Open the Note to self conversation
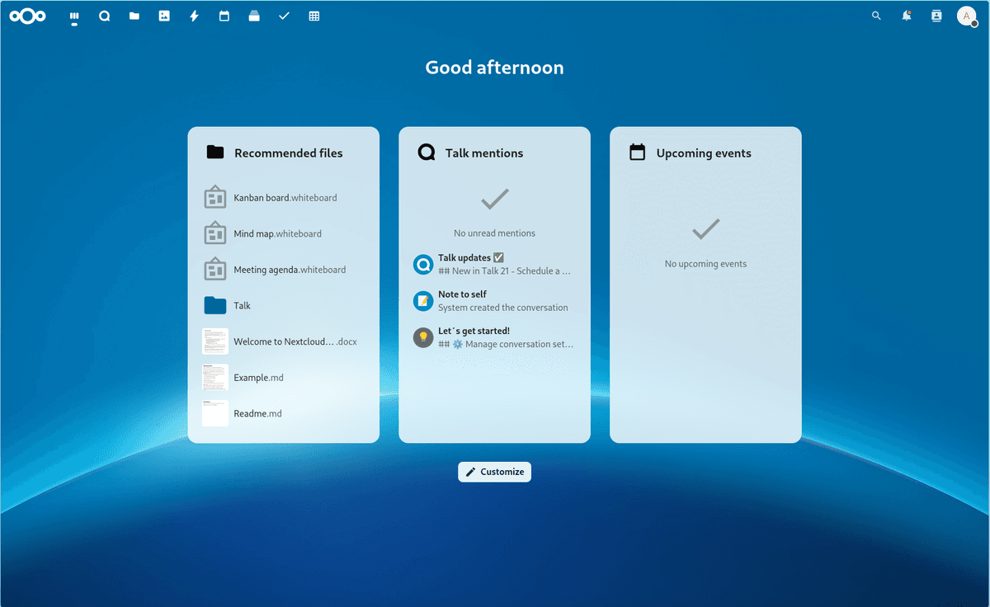Screen dimensions: 990x607 click(x=495, y=300)
